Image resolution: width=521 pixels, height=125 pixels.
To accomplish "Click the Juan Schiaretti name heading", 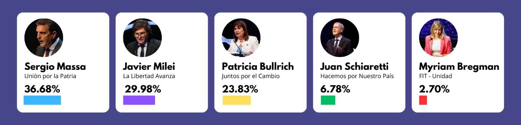I will [354, 66].
